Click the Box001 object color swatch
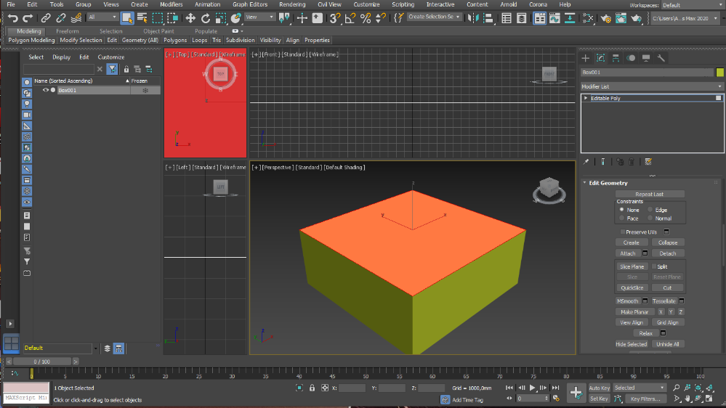 [x=719, y=73]
